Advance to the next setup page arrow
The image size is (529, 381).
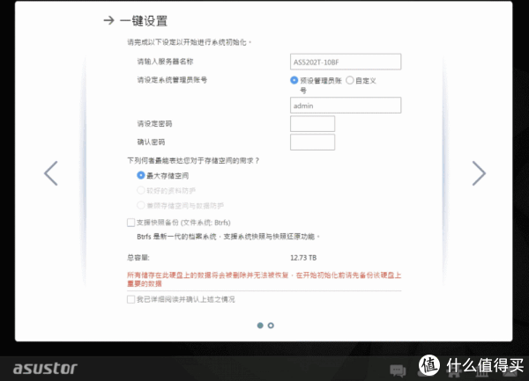(479, 173)
